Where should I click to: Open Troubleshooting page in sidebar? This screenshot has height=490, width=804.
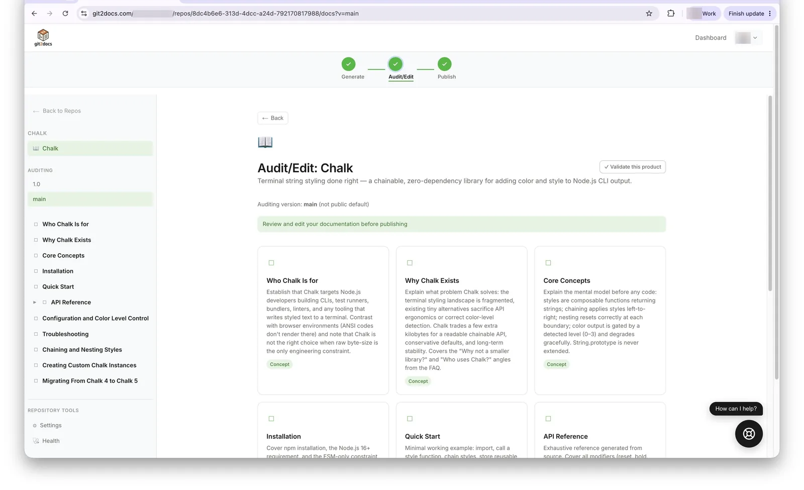pos(65,334)
